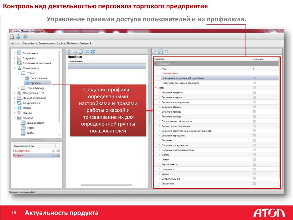Delete profile with the X icon
Screen dimensions: 293x220
[x=87, y=52]
